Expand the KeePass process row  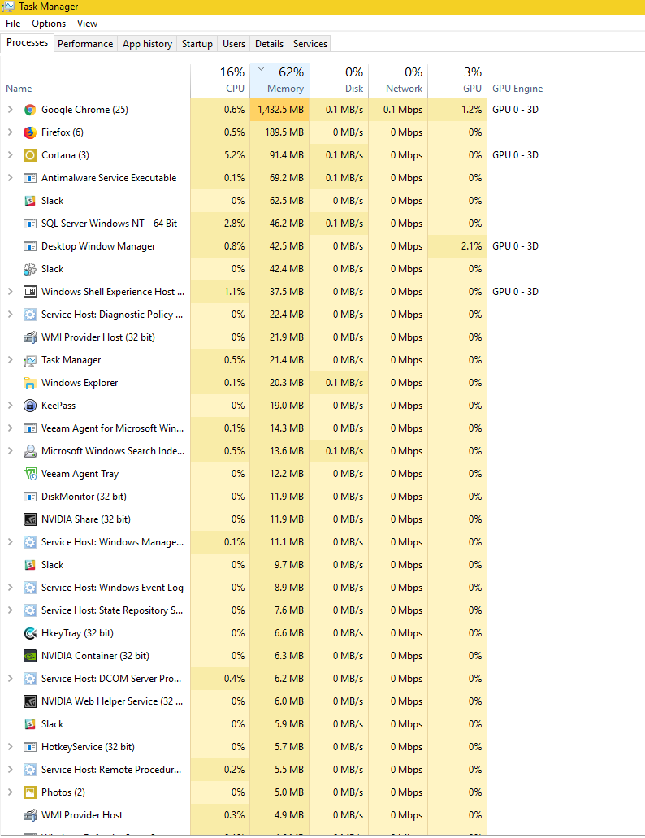click(10, 406)
